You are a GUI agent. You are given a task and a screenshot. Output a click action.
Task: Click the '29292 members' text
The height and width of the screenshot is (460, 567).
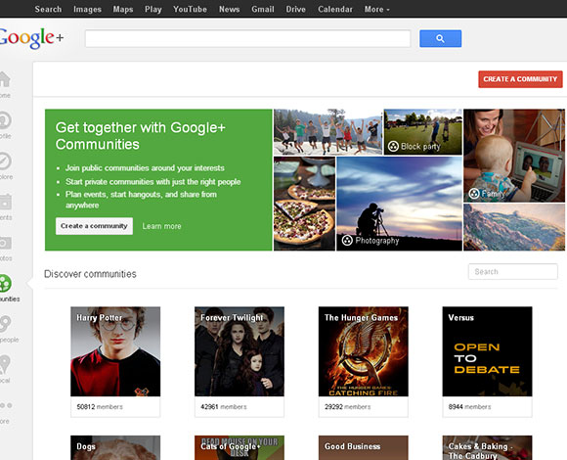[x=348, y=407]
